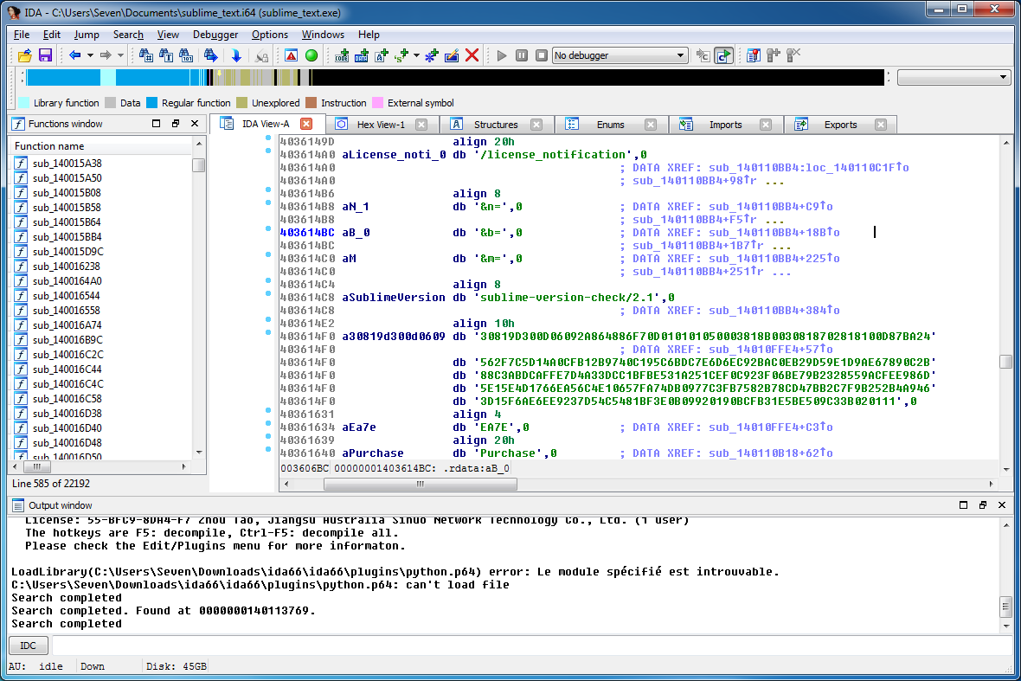Create ASCII string with the A plus icon
This screenshot has width=1021, height=681.
pos(382,55)
